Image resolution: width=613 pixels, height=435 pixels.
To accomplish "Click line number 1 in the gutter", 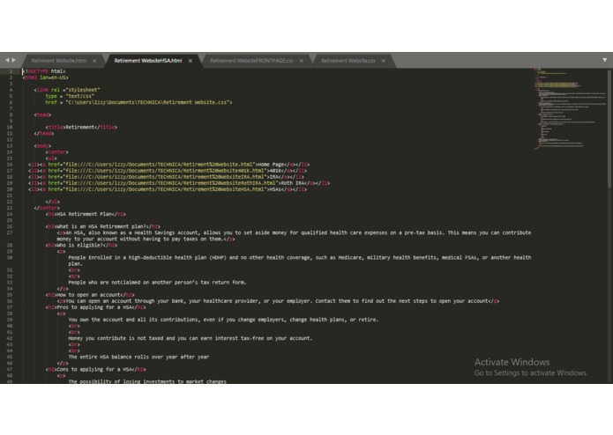I will pyautogui.click(x=11, y=71).
